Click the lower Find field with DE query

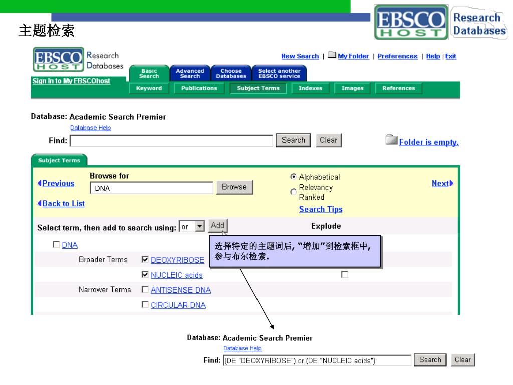tap(317, 360)
